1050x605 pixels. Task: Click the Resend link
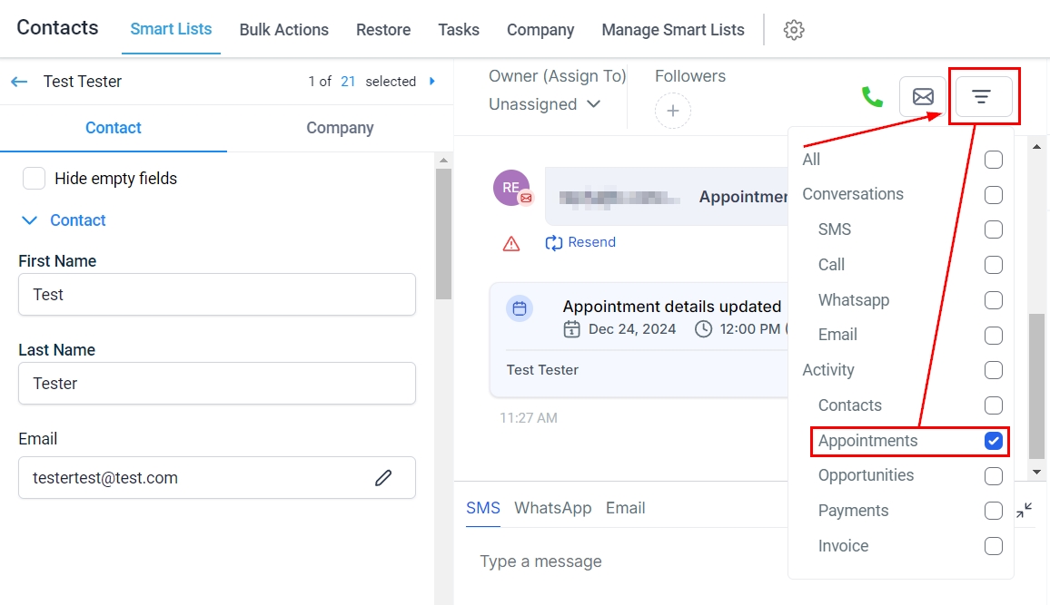[581, 242]
